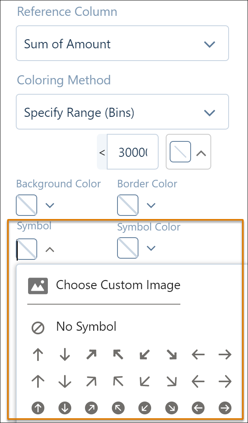Pick the circled right arrow symbol
248x423 pixels.
(x=225, y=408)
